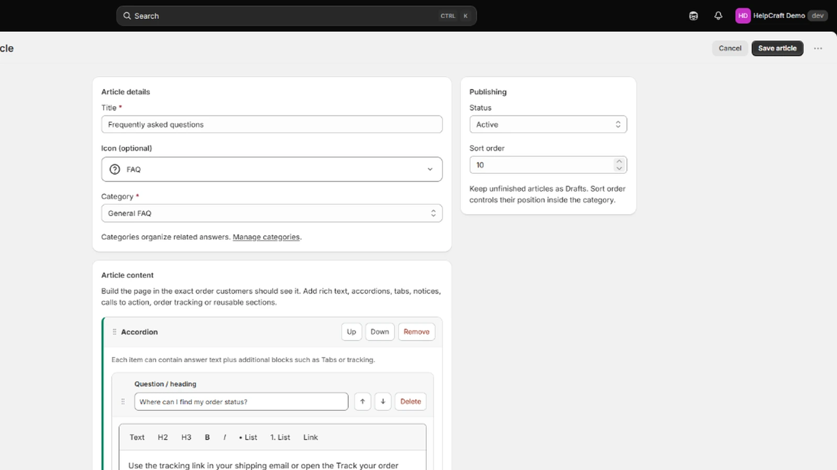
Task: Move question down with arrow button
Action: click(383, 402)
